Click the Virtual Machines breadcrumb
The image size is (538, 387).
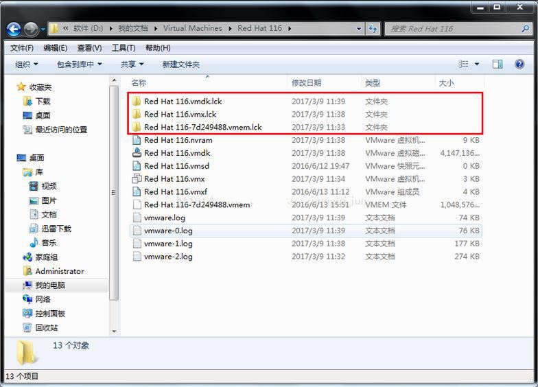(x=192, y=29)
